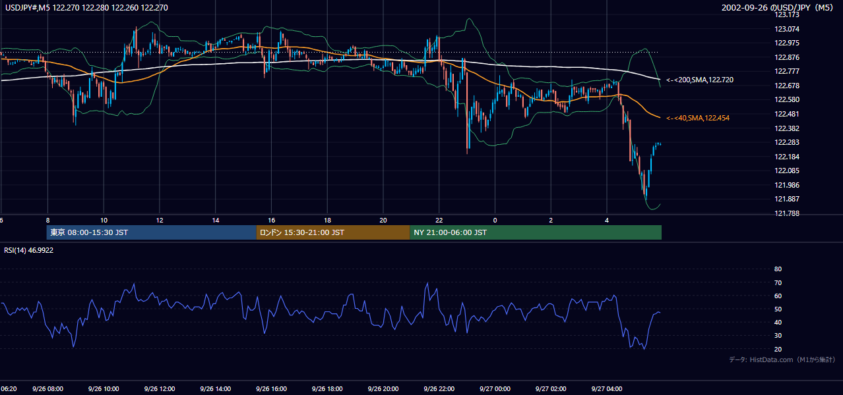
Task: Click price axis value 122.777
Action: (x=787, y=71)
